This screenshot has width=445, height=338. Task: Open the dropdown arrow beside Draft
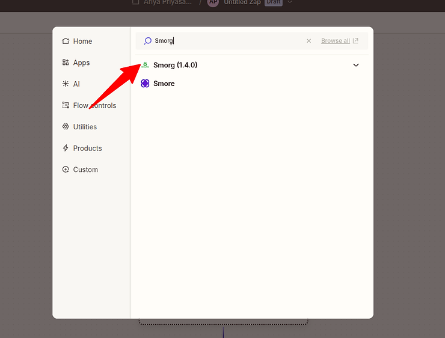point(290,2)
